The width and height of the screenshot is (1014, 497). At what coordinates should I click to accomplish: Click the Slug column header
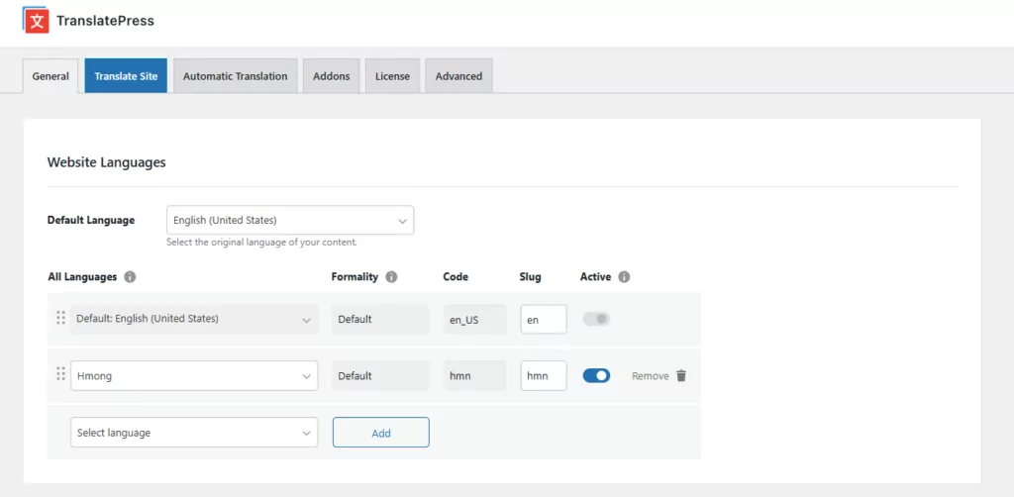(531, 276)
